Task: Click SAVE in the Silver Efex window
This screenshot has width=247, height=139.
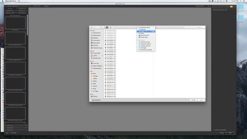Action: pos(230,133)
